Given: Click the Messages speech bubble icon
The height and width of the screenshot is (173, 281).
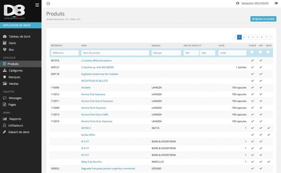Looking at the screenshot, I should 5,98.
